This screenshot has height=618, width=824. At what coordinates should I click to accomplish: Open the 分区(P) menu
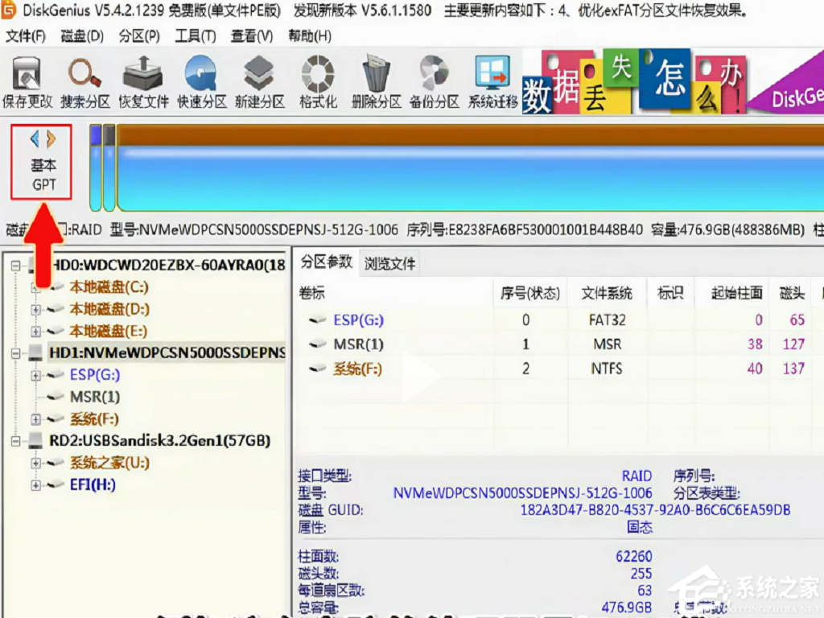coord(139,36)
